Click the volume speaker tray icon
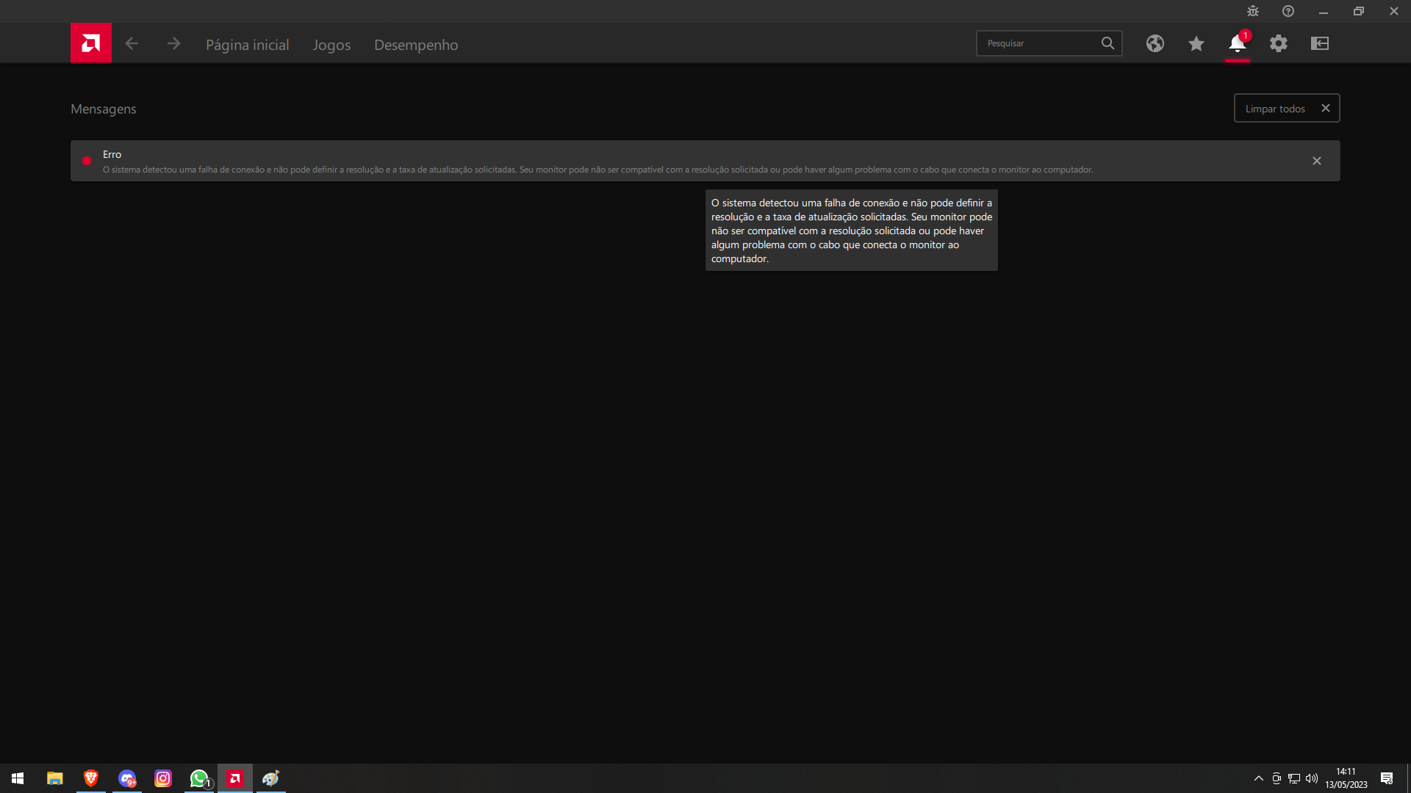This screenshot has height=793, width=1411. [x=1312, y=778]
